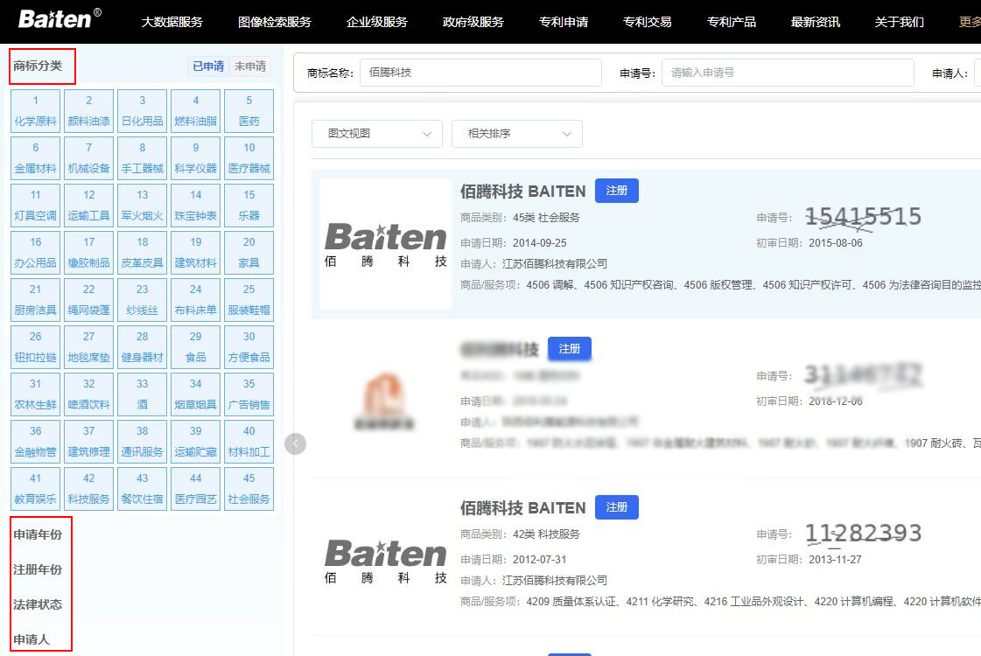
Task: Open Baiten trademark image of 42类 result
Action: tap(385, 561)
